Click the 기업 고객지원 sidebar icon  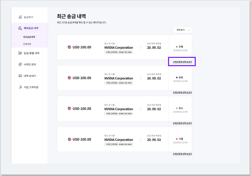[x=20, y=87]
